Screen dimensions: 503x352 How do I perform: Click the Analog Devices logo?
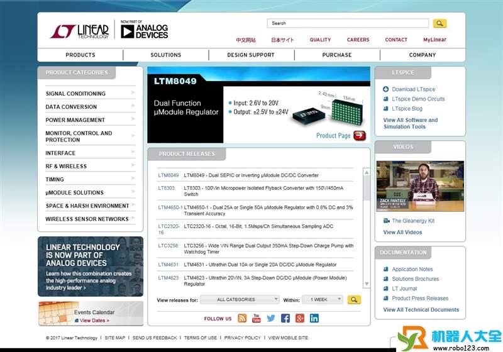coord(144,30)
